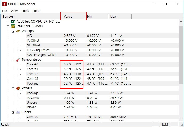Select the IA Cores power row
The image size is (184, 127).
pos(102,98)
